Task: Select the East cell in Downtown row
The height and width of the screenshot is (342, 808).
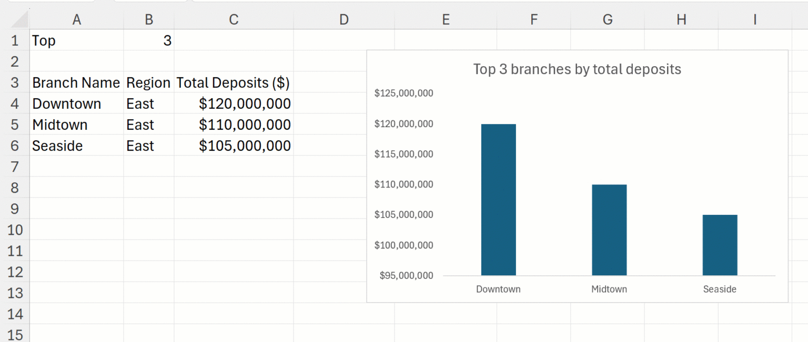Action: tap(149, 103)
